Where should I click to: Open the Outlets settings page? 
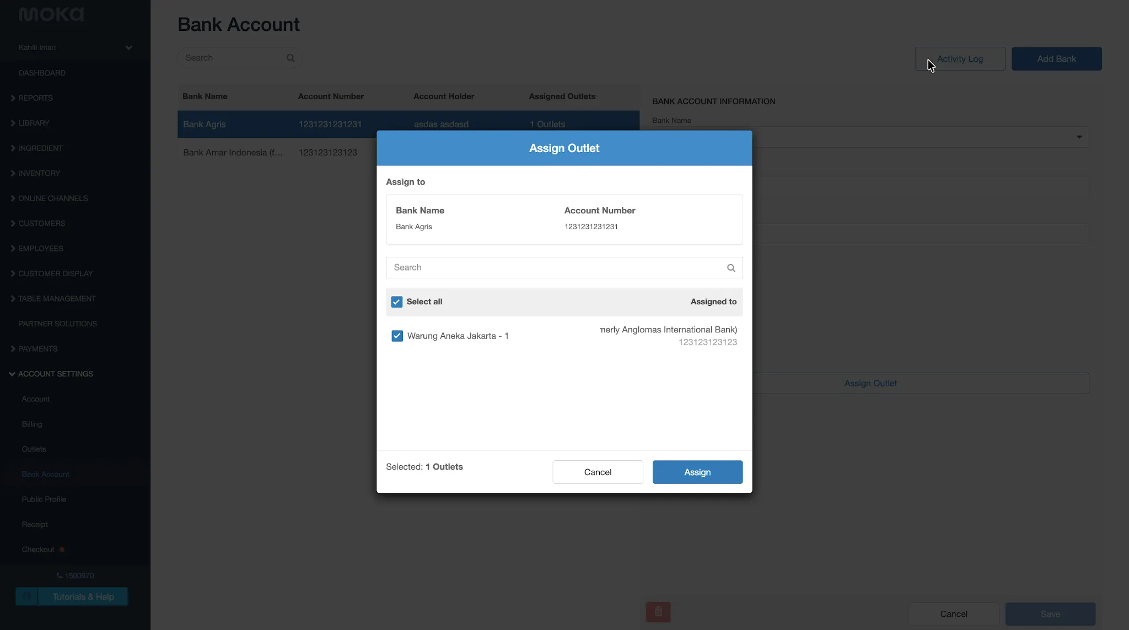34,449
